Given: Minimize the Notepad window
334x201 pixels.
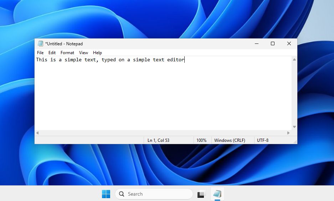Looking at the screenshot, I should (256, 43).
